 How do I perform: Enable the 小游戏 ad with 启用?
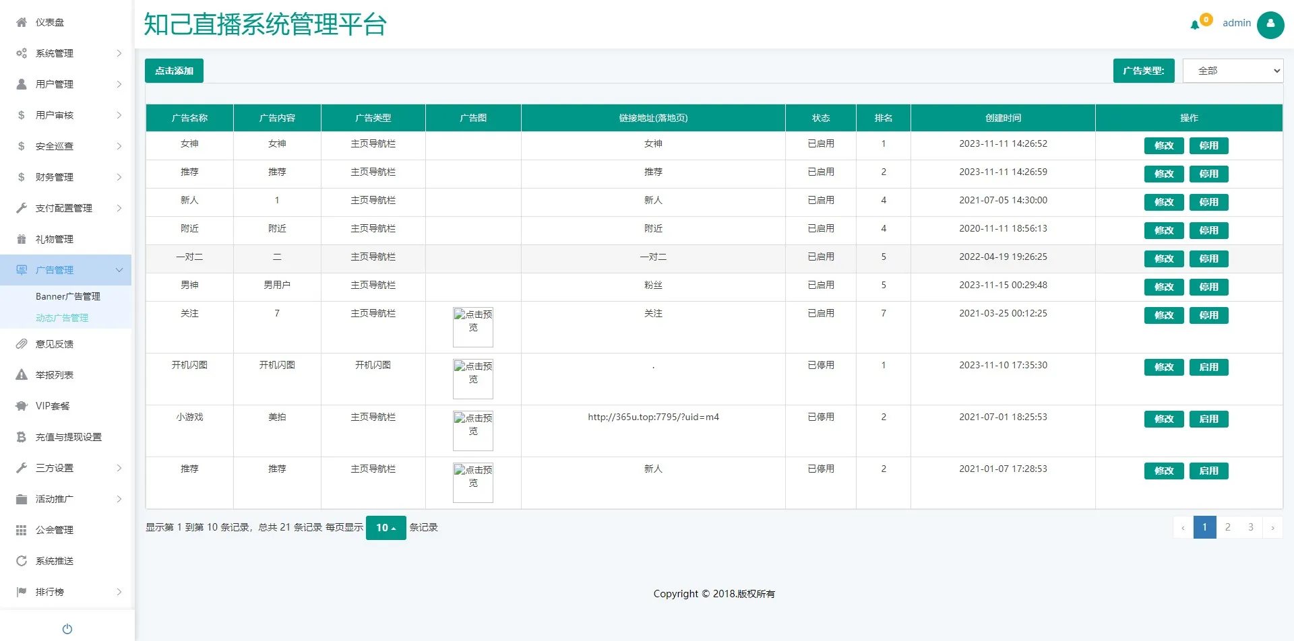[1208, 419]
